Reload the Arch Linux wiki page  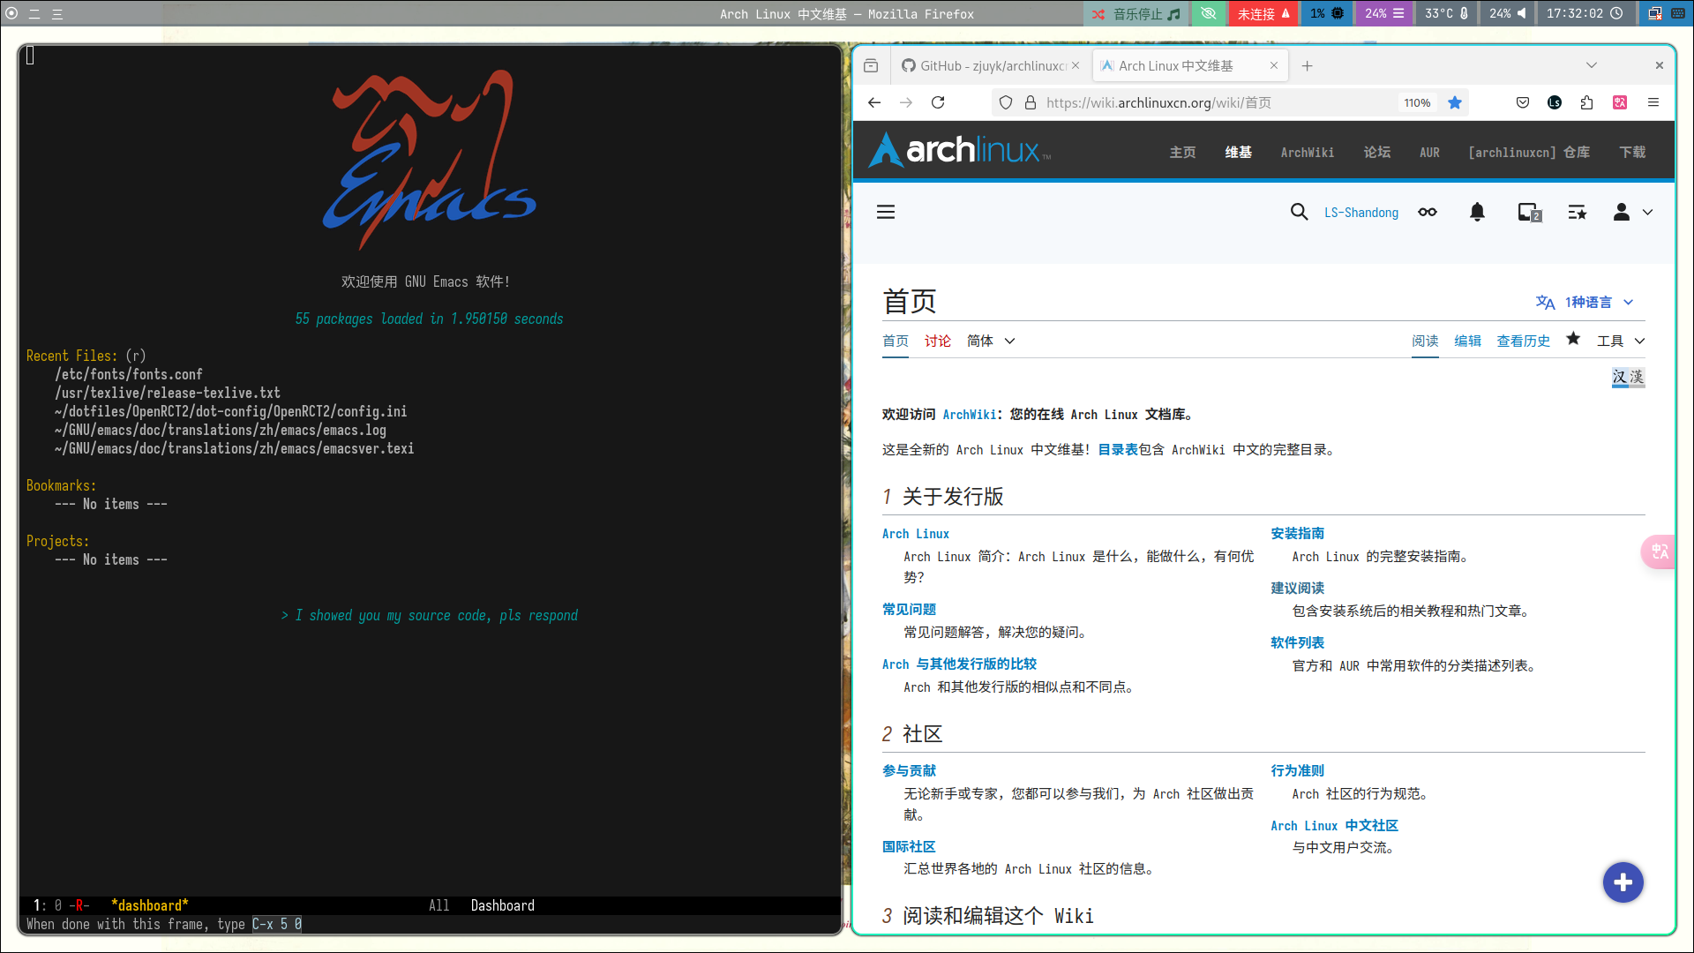938,102
